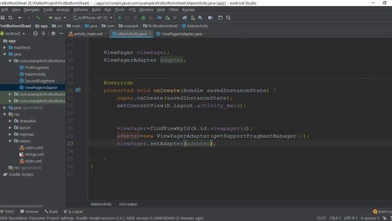
Task: Open the Refactor menu
Action: click(x=81, y=10)
